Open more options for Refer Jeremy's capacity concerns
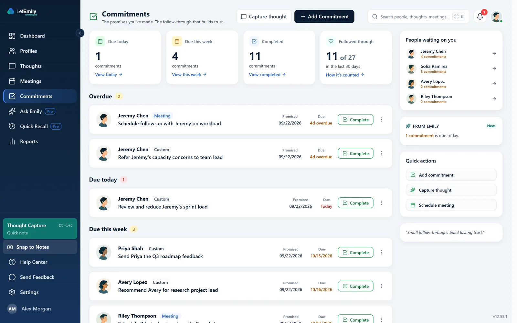Viewport: 517px width, 323px height. pyautogui.click(x=381, y=153)
